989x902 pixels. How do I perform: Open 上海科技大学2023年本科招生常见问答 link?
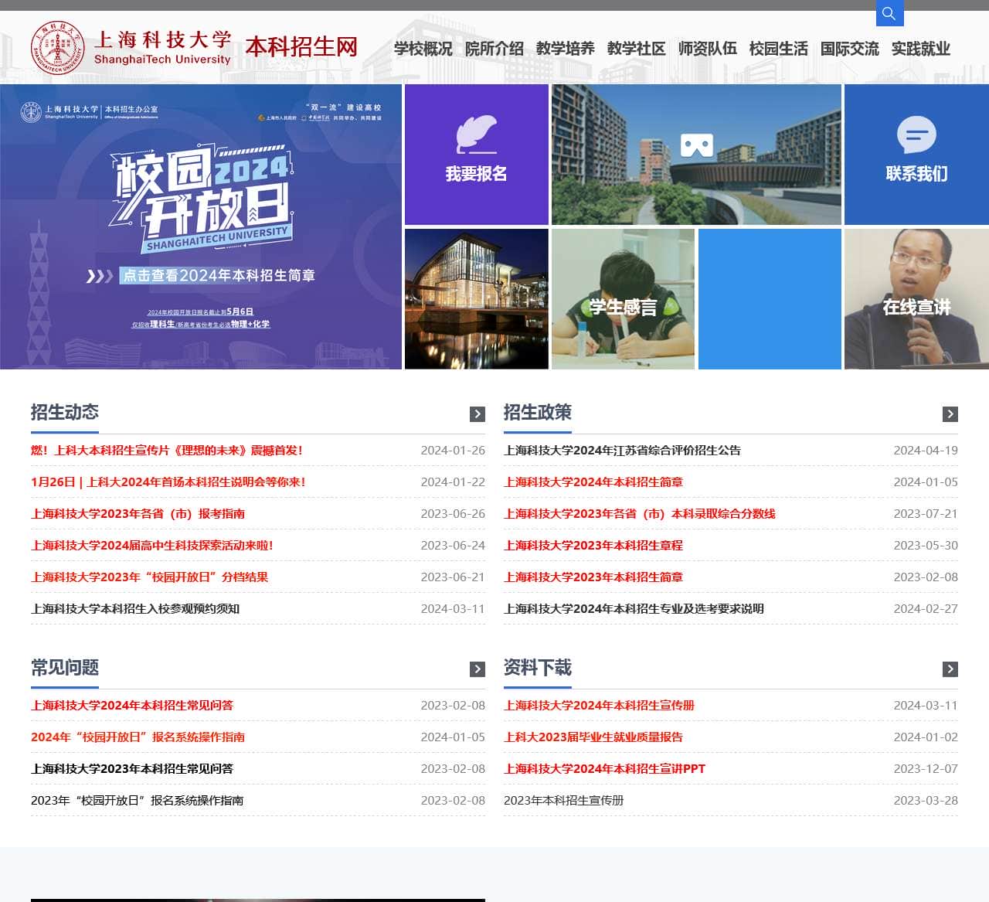point(132,769)
